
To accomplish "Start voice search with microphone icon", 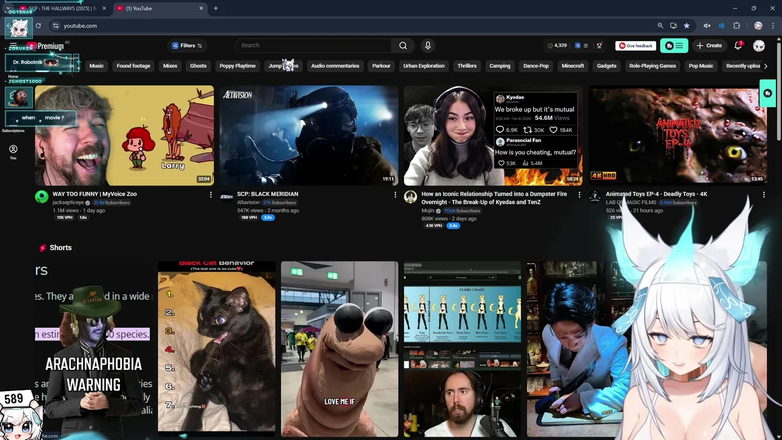I will tap(428, 45).
